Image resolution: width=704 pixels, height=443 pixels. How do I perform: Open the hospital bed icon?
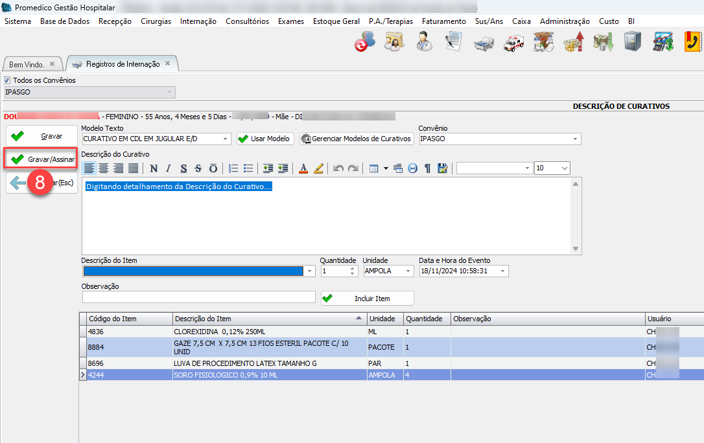482,42
